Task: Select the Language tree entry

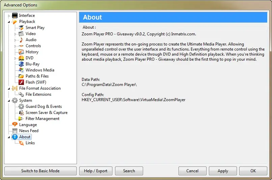Action: [28, 125]
